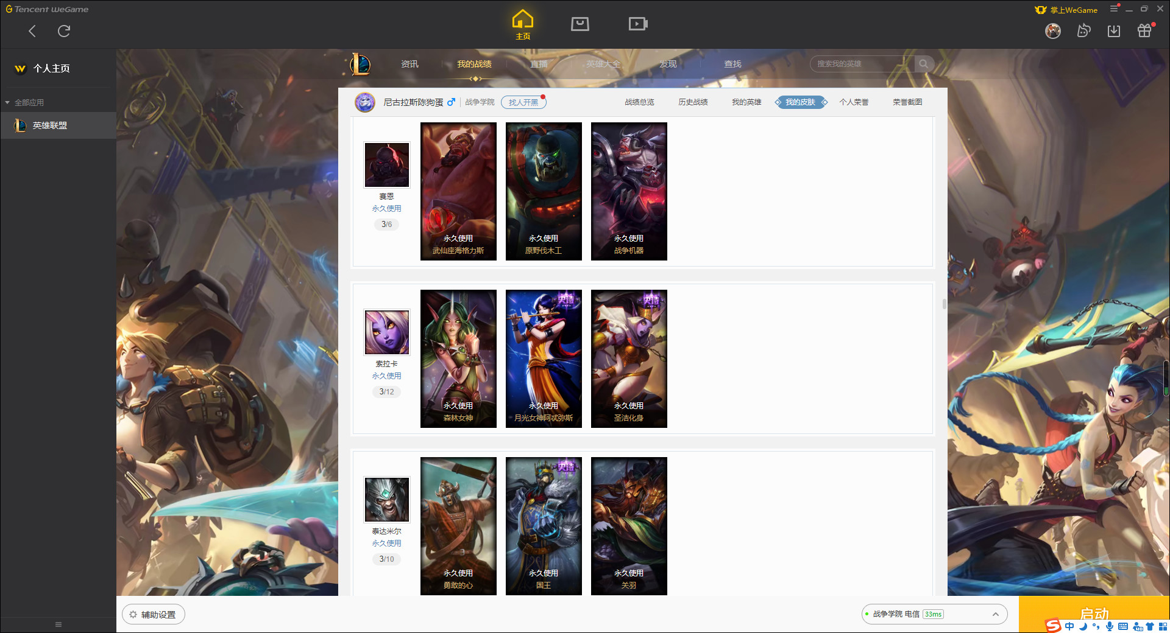The width and height of the screenshot is (1170, 633).
Task: Open the 查找 tab
Action: click(732, 64)
